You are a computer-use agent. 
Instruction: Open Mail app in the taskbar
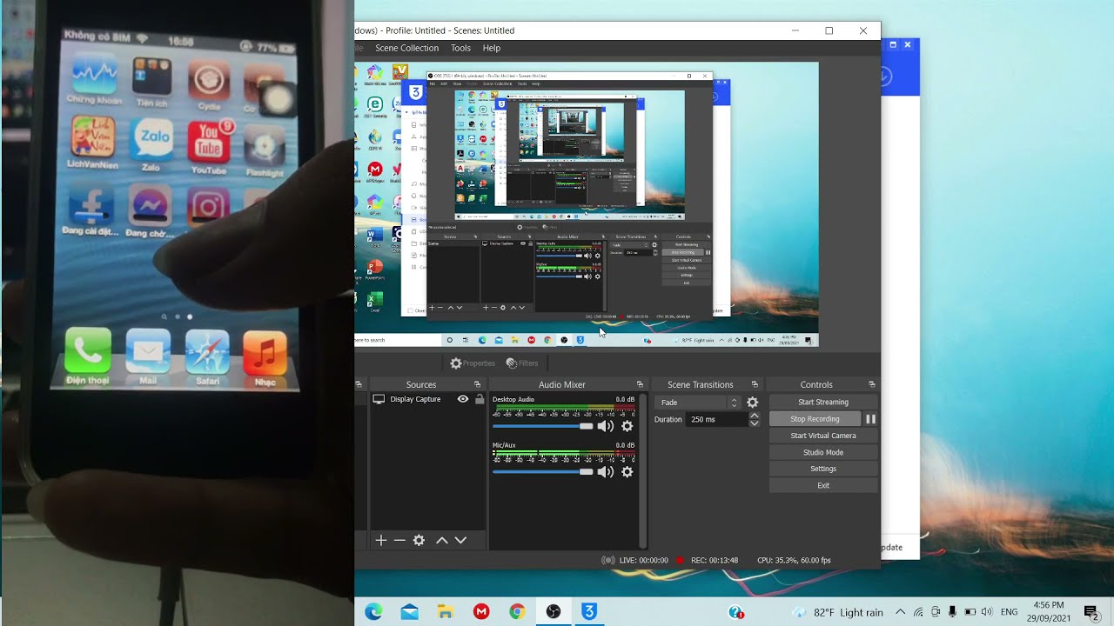(409, 612)
